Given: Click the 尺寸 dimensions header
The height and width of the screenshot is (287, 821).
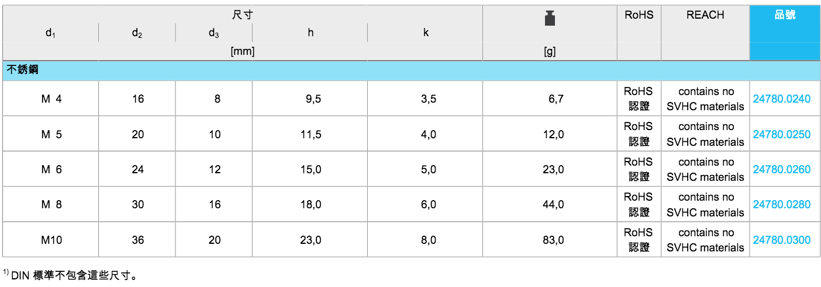Looking at the screenshot, I should point(243,15).
